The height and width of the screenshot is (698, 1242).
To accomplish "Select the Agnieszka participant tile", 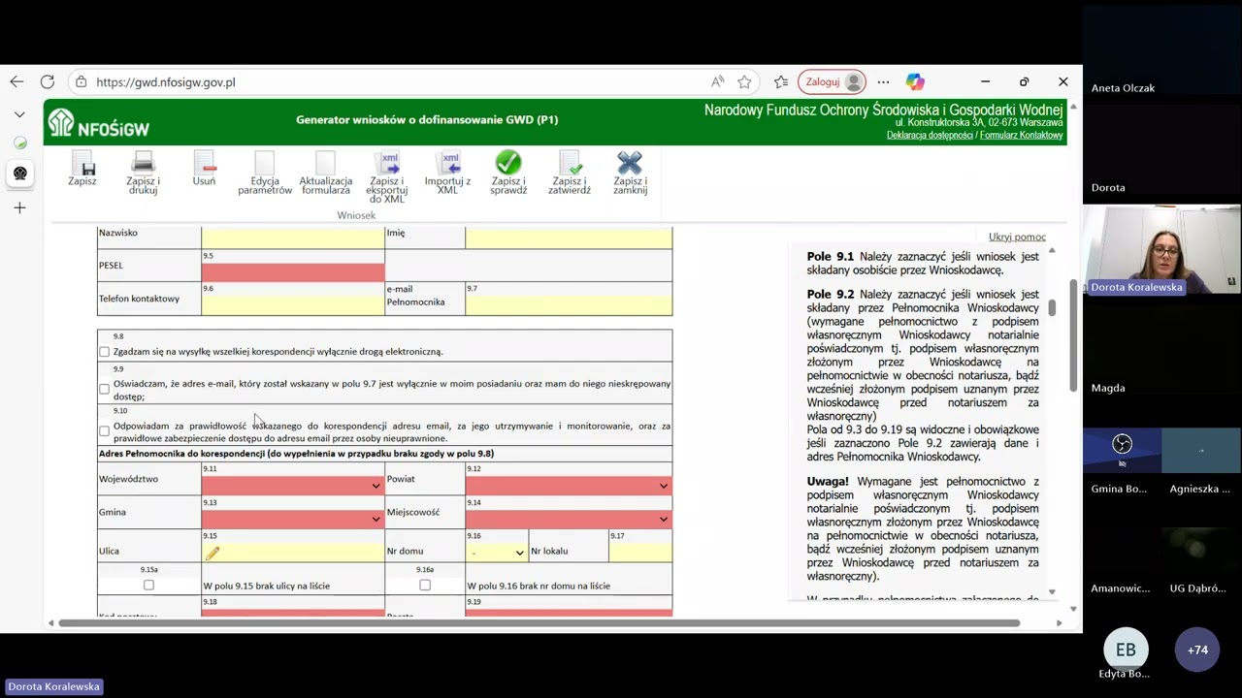I will coord(1201,461).
